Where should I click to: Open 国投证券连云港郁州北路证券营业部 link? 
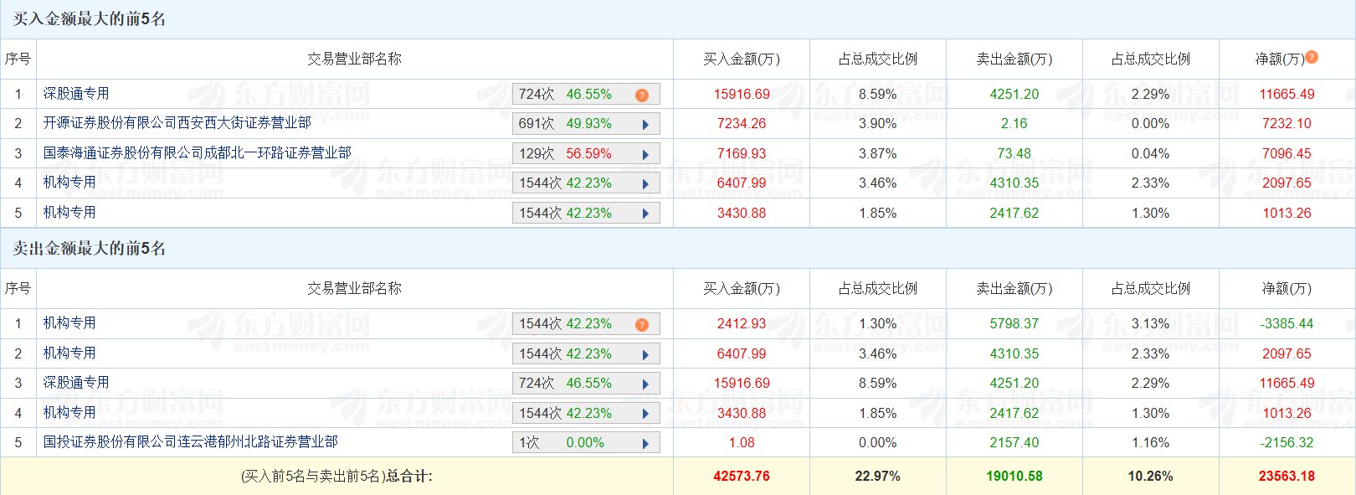click(x=191, y=442)
